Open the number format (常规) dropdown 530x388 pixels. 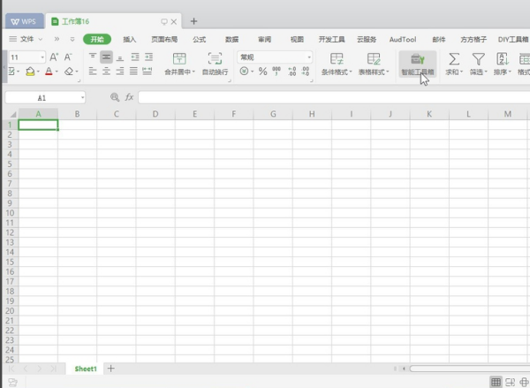click(x=309, y=57)
